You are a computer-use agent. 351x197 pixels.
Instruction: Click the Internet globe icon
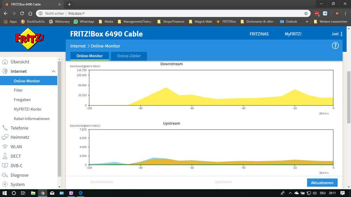5,71
